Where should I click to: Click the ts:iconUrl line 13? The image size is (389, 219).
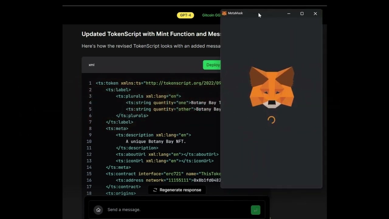pyautogui.click(x=165, y=161)
